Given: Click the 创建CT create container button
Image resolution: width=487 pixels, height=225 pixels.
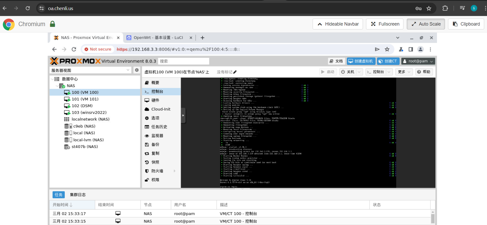Looking at the screenshot, I should pyautogui.click(x=388, y=61).
